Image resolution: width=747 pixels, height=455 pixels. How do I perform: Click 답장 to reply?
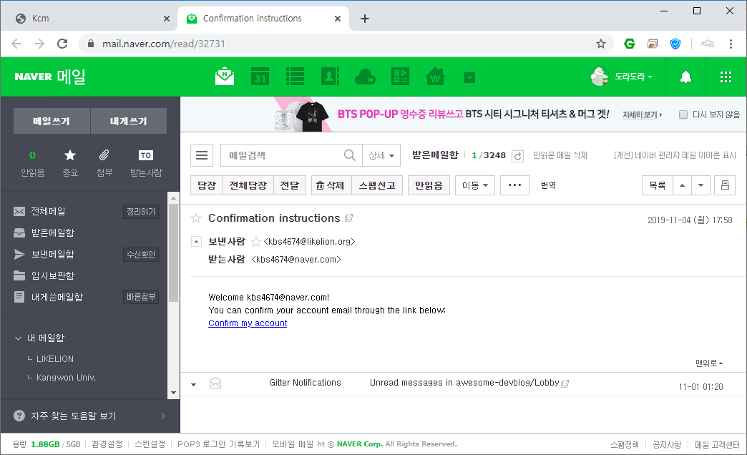tap(207, 185)
